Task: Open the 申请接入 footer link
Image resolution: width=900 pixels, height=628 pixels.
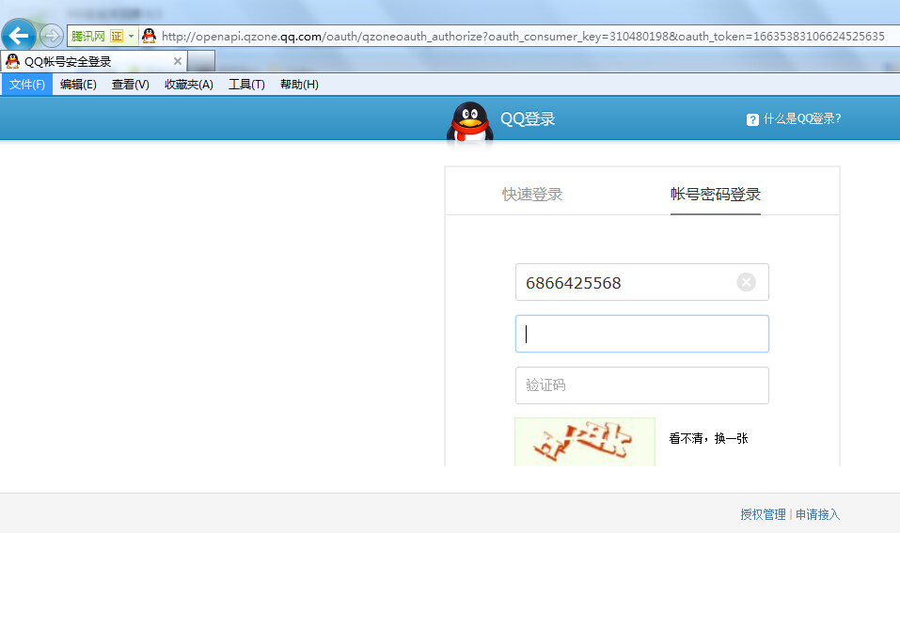Action: [x=817, y=514]
